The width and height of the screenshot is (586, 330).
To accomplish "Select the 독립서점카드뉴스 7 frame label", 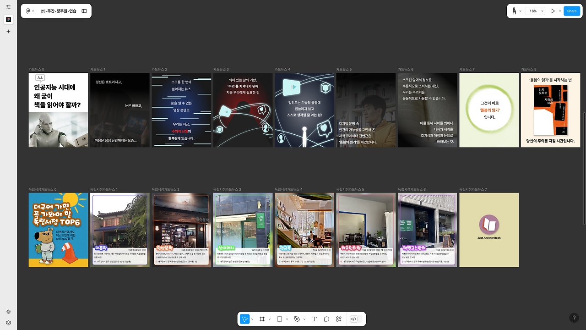I will click(x=473, y=189).
